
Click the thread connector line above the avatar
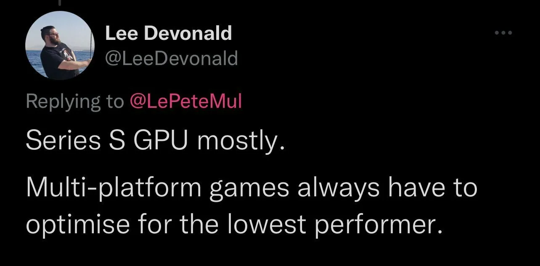[x=58, y=3]
